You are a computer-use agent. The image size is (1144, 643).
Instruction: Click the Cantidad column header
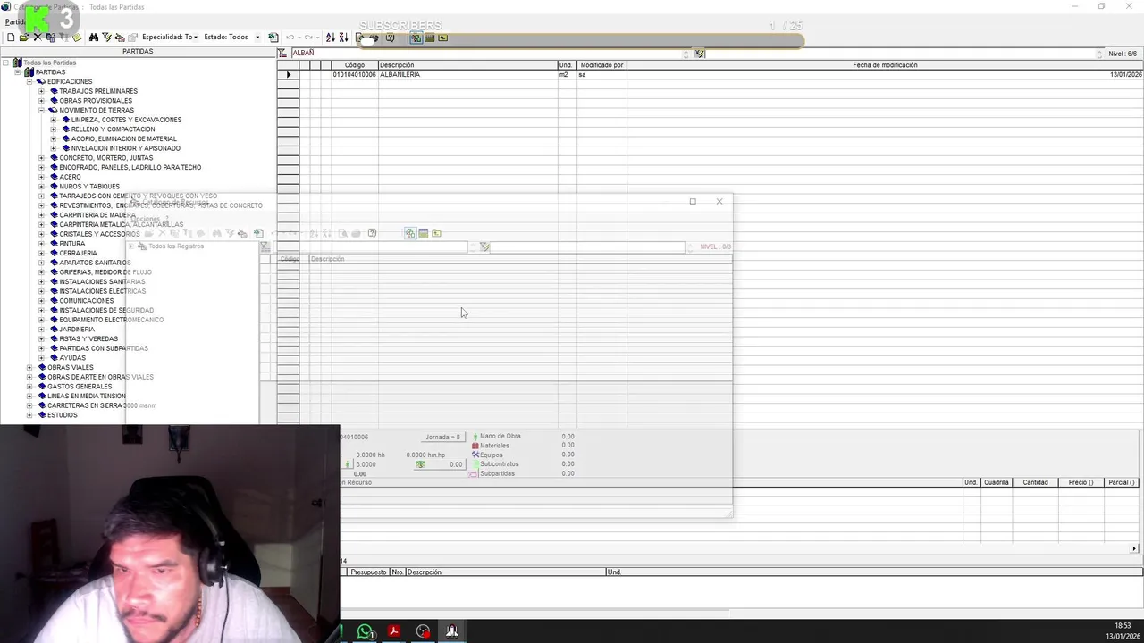[x=1035, y=482]
